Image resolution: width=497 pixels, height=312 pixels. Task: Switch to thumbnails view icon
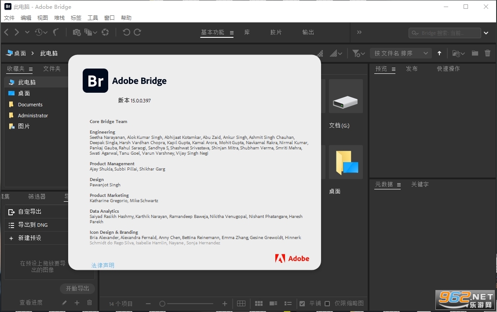click(x=259, y=304)
